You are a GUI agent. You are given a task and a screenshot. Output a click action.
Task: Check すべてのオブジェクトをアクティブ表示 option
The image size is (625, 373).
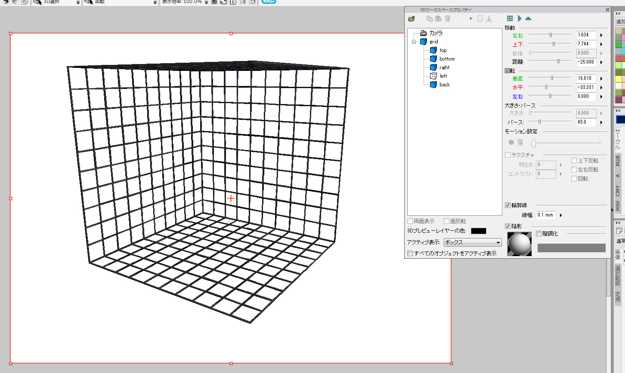point(410,254)
